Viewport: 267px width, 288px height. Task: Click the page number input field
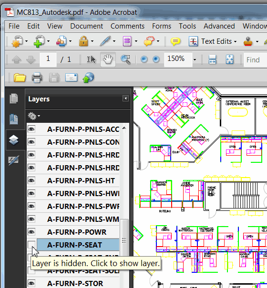click(48, 59)
